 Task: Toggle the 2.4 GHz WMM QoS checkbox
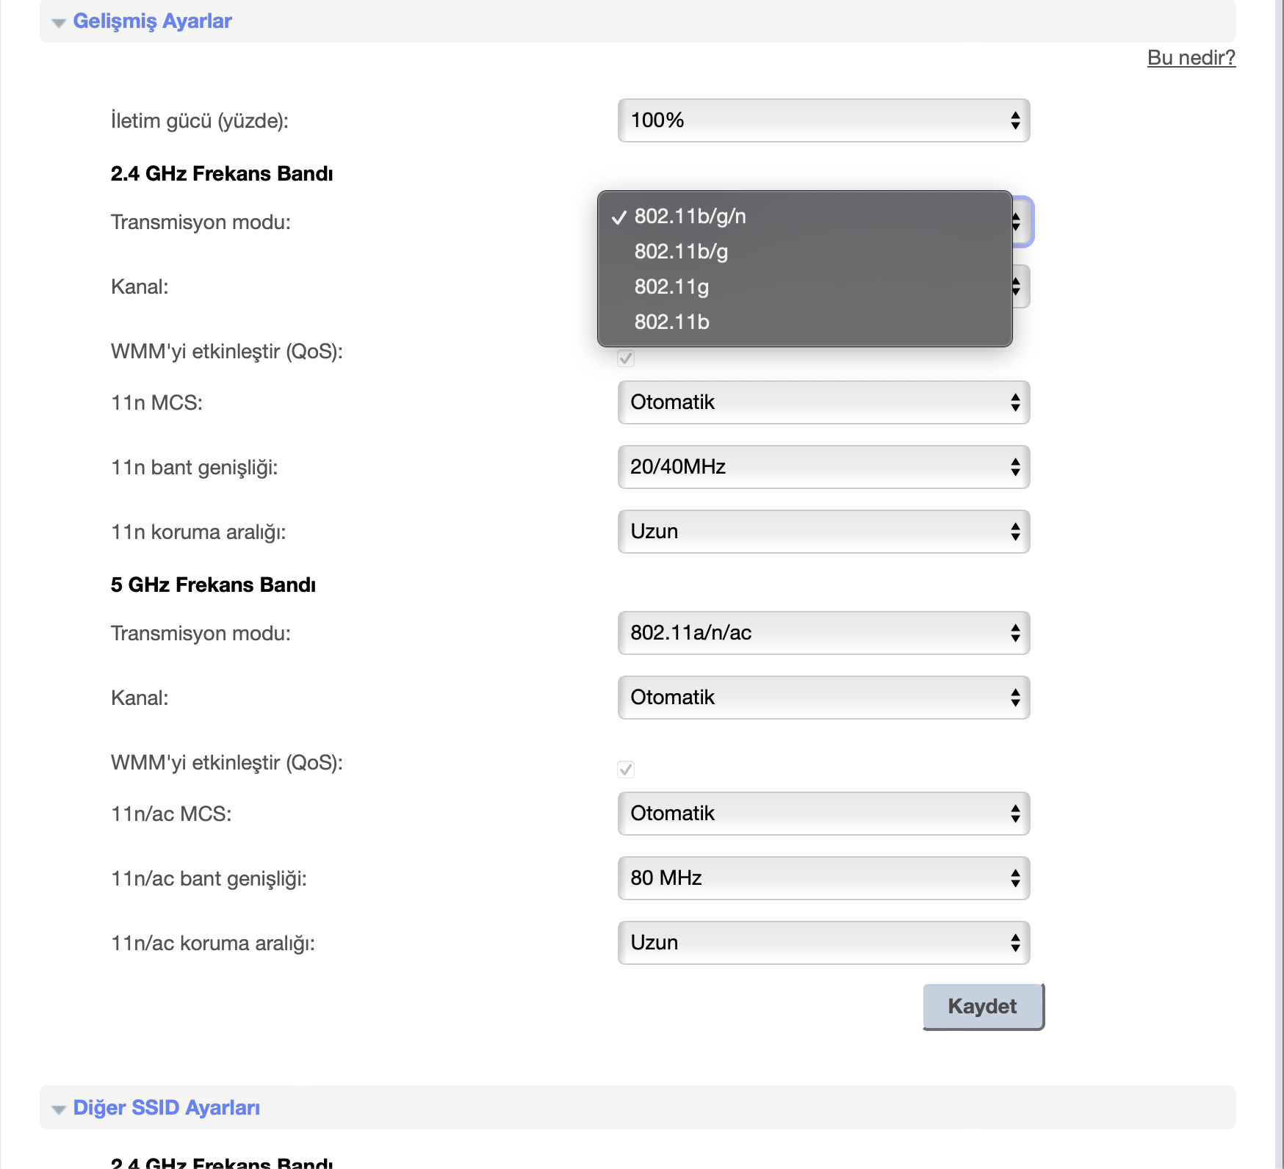pyautogui.click(x=626, y=358)
